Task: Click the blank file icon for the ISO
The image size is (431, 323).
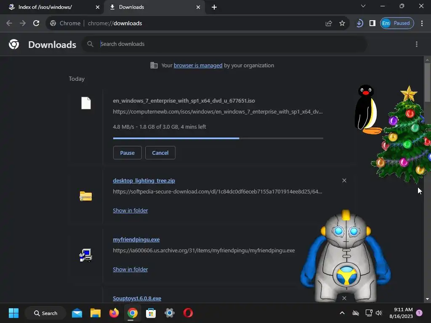Action: click(x=86, y=103)
